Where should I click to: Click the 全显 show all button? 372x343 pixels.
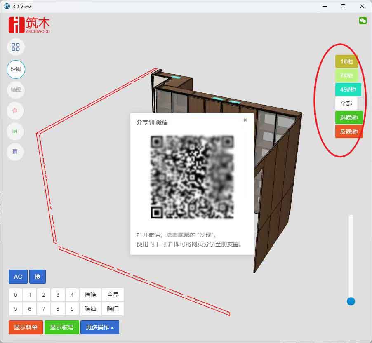pyautogui.click(x=113, y=295)
